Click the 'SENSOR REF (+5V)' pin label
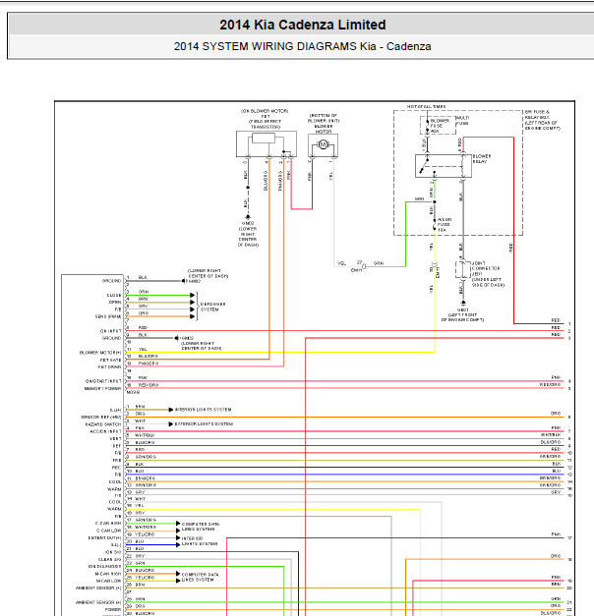Viewport: 594px width, 616px height. (x=101, y=418)
